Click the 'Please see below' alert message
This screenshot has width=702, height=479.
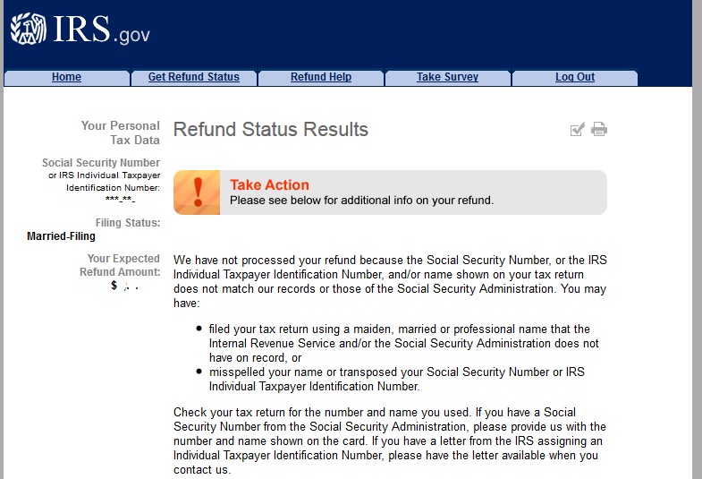pos(361,201)
